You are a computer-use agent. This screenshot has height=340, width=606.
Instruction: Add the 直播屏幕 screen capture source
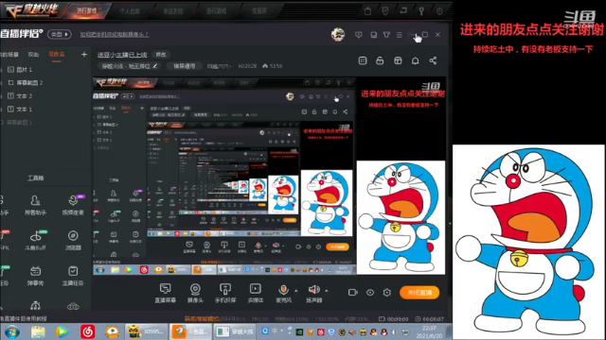(x=166, y=293)
